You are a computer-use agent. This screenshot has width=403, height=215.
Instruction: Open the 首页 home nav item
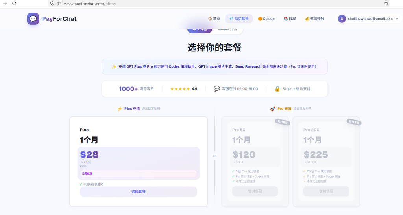[214, 19]
